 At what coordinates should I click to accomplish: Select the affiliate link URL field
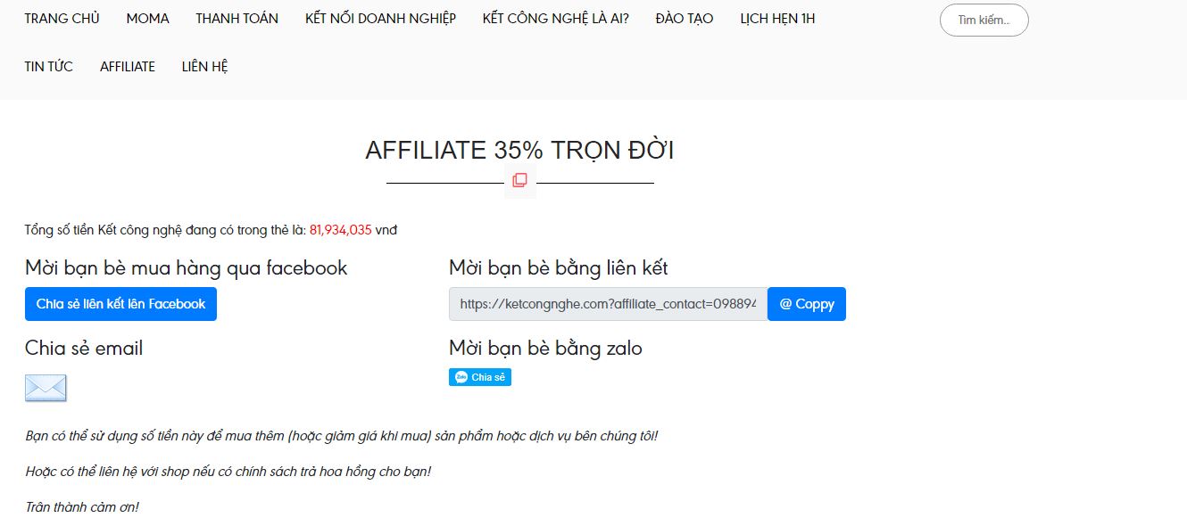click(607, 304)
